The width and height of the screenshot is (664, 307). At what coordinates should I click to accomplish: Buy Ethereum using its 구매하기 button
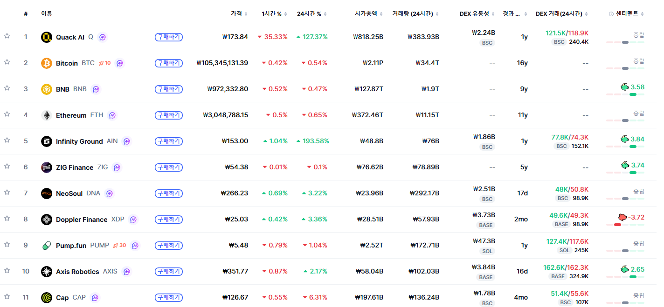pos(169,115)
